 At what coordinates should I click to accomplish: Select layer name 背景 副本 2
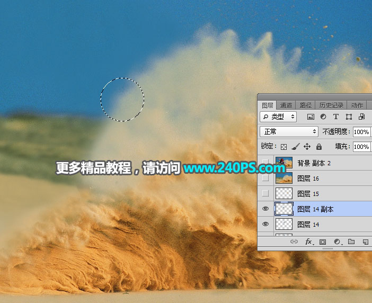[x=314, y=163]
